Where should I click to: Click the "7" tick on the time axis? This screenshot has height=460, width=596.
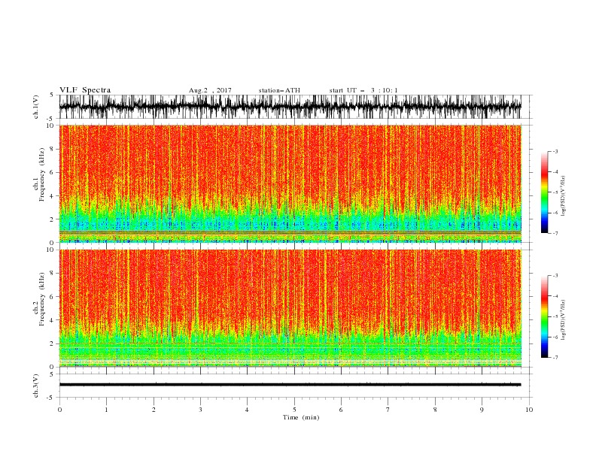[388, 410]
